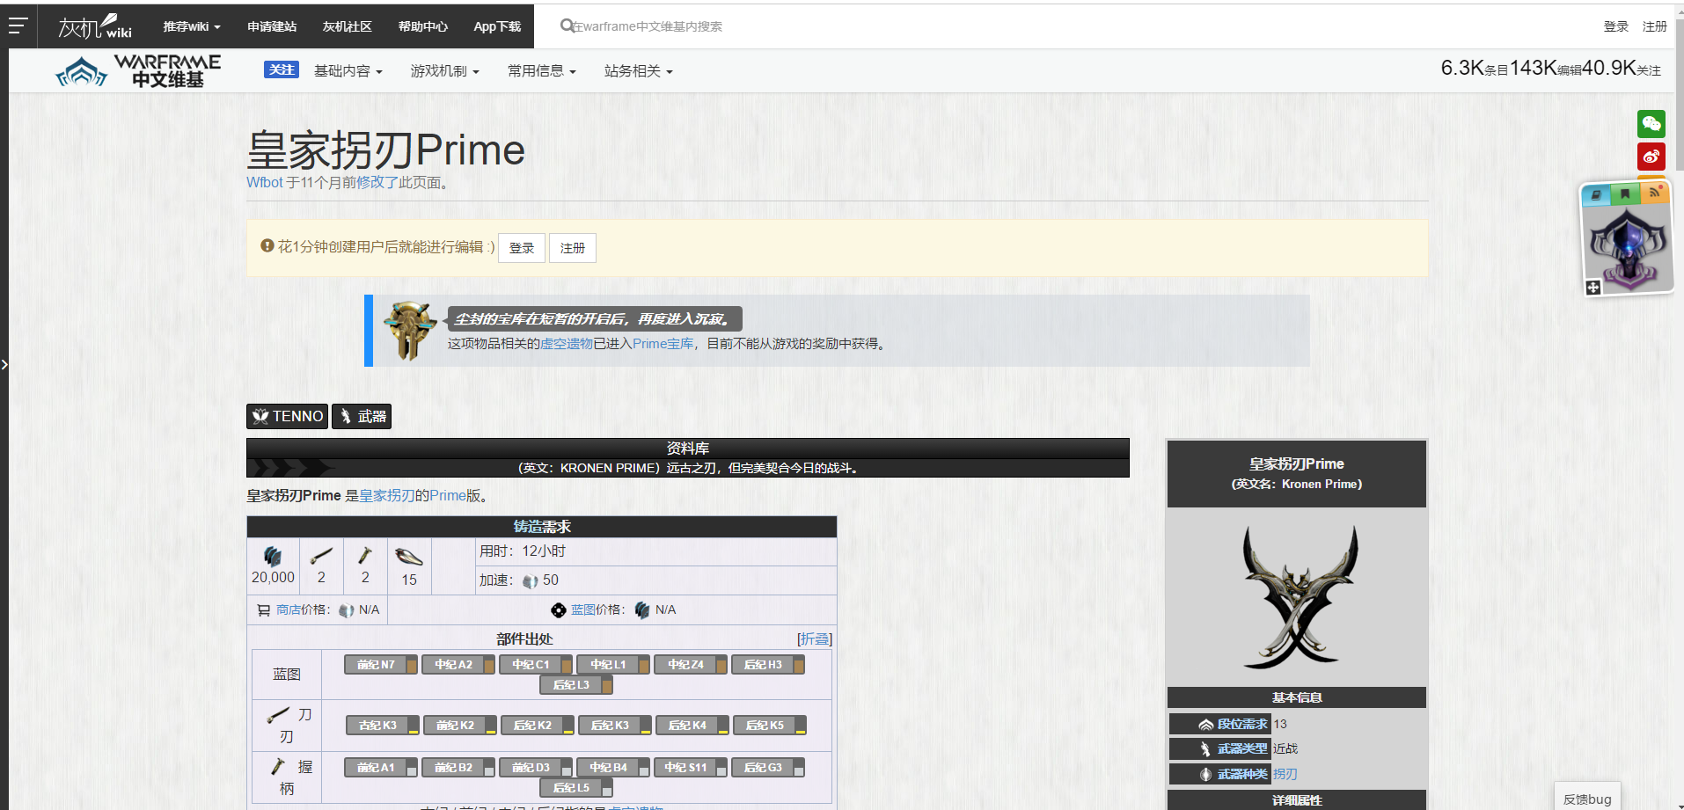Click the 后纪 K5 relic tag

(x=770, y=726)
